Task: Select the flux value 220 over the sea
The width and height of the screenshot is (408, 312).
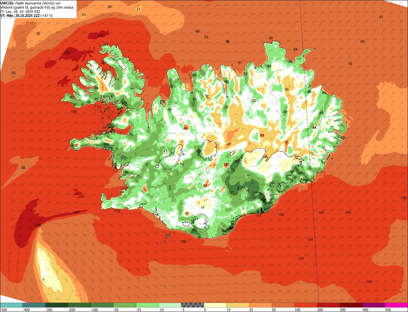Action: click(x=67, y=53)
